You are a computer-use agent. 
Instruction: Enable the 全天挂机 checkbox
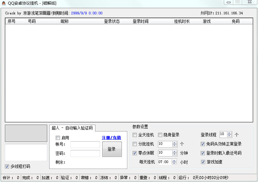coord(135,135)
